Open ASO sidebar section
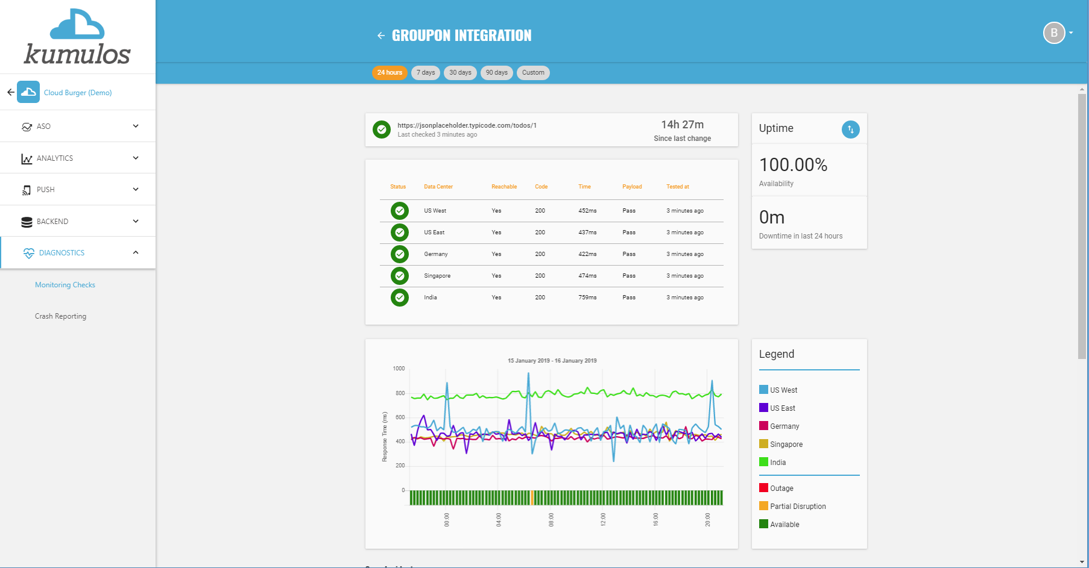 coord(78,126)
